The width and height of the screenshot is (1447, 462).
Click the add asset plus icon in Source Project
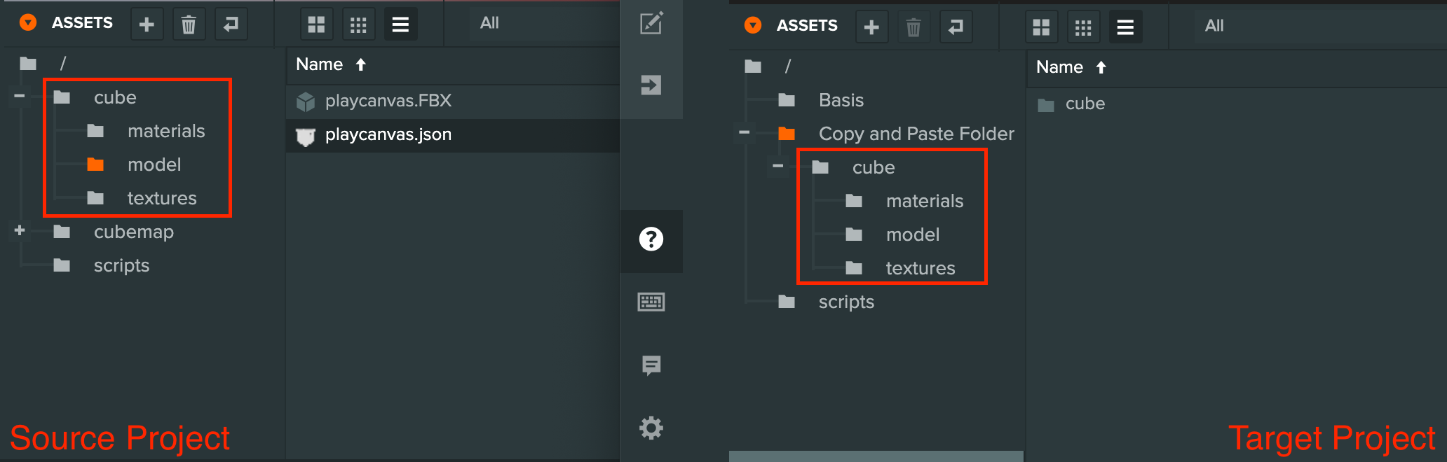pos(147,24)
